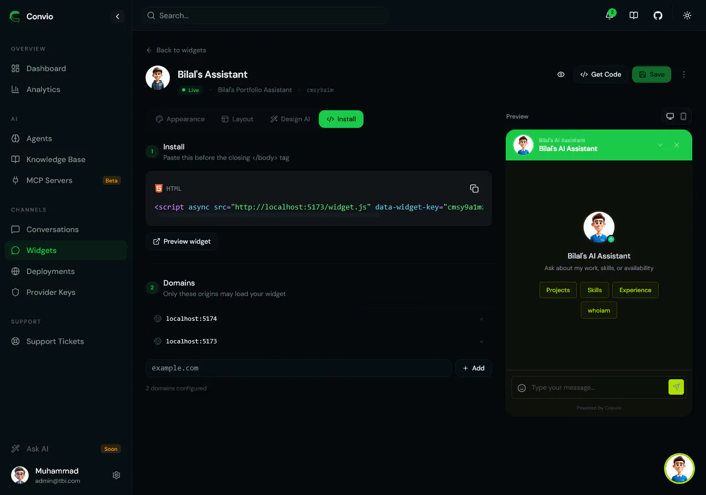The height and width of the screenshot is (495, 706).
Task: Open the GitHub link icon
Action: click(658, 15)
